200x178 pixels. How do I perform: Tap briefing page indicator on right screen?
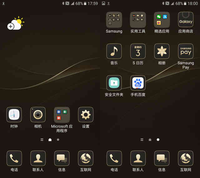[142, 140]
